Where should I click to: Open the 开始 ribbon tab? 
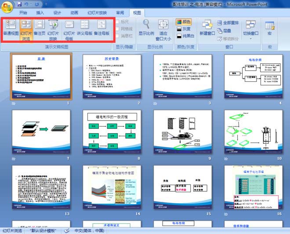23,13
